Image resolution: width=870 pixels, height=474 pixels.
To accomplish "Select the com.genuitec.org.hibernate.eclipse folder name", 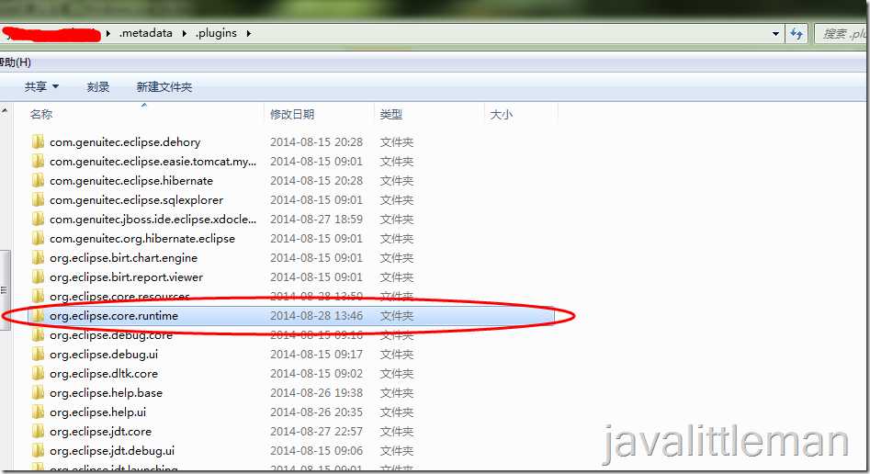I will pos(142,238).
